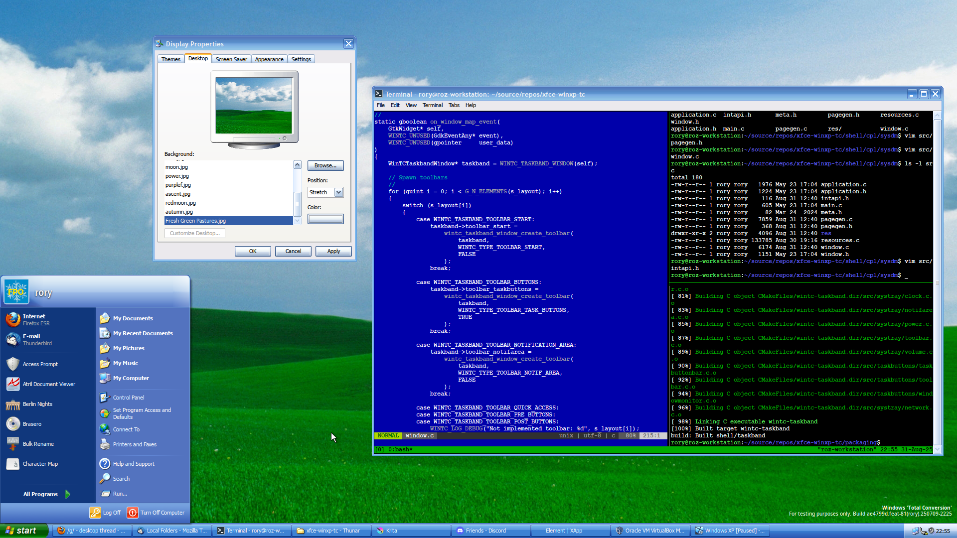Open My Music folder
This screenshot has width=957, height=538.
143,363
